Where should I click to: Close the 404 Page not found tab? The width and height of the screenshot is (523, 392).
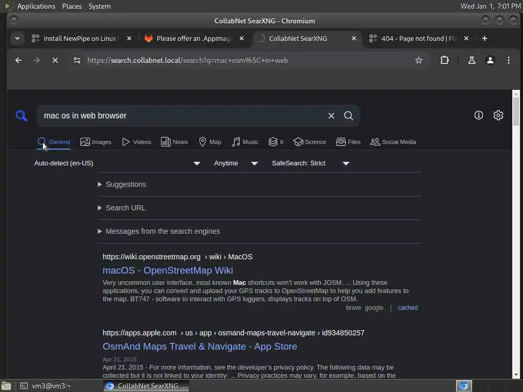click(x=466, y=38)
